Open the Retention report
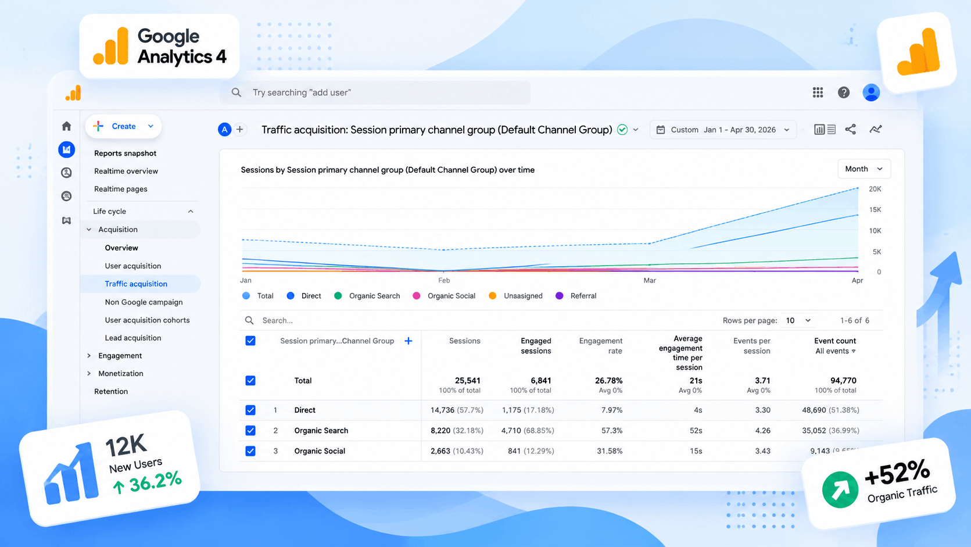Screen dimensions: 971x547 111,392
